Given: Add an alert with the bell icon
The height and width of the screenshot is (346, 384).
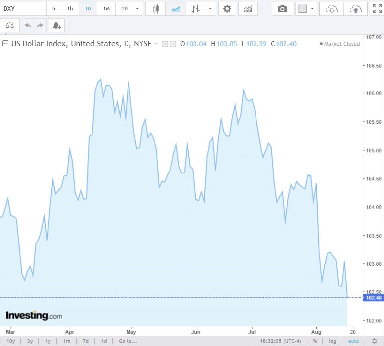Looking at the screenshot, I should [56, 25].
